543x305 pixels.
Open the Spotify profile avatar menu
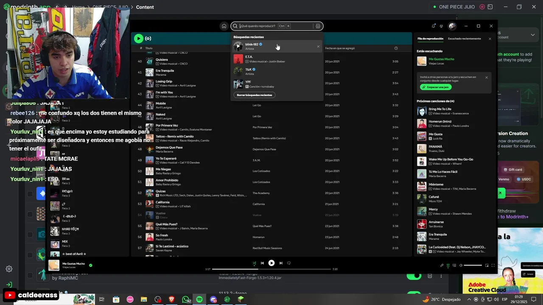(x=452, y=26)
